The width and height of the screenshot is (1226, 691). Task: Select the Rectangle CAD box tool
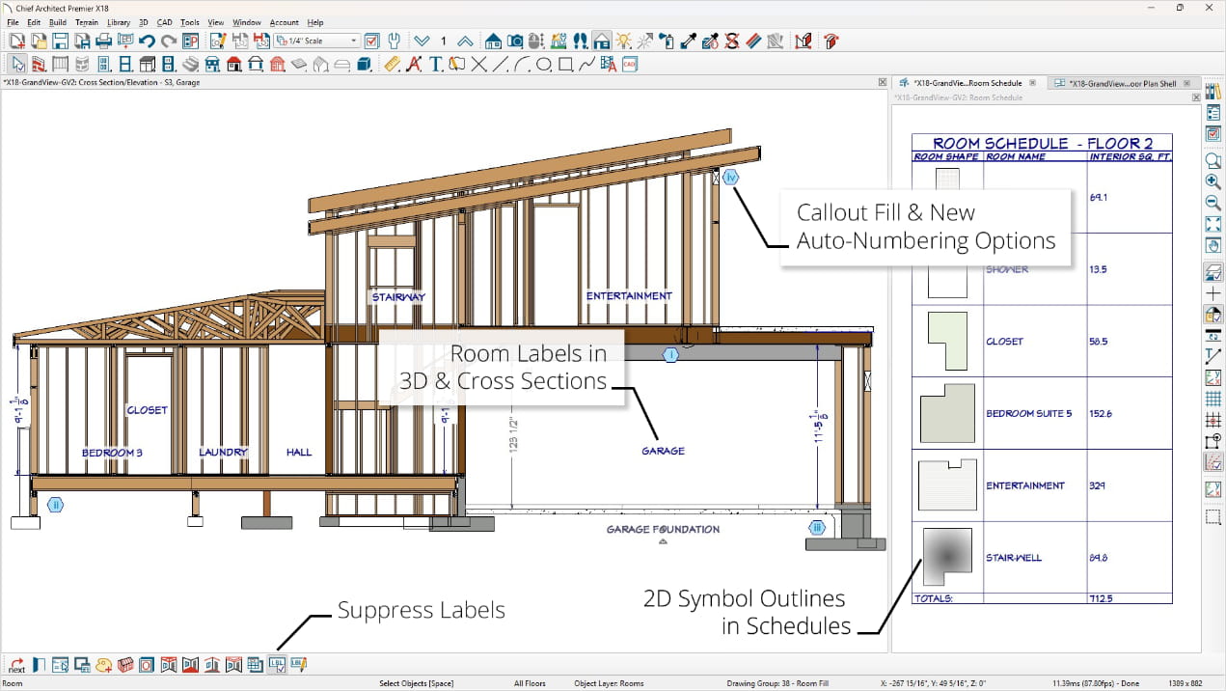(565, 65)
